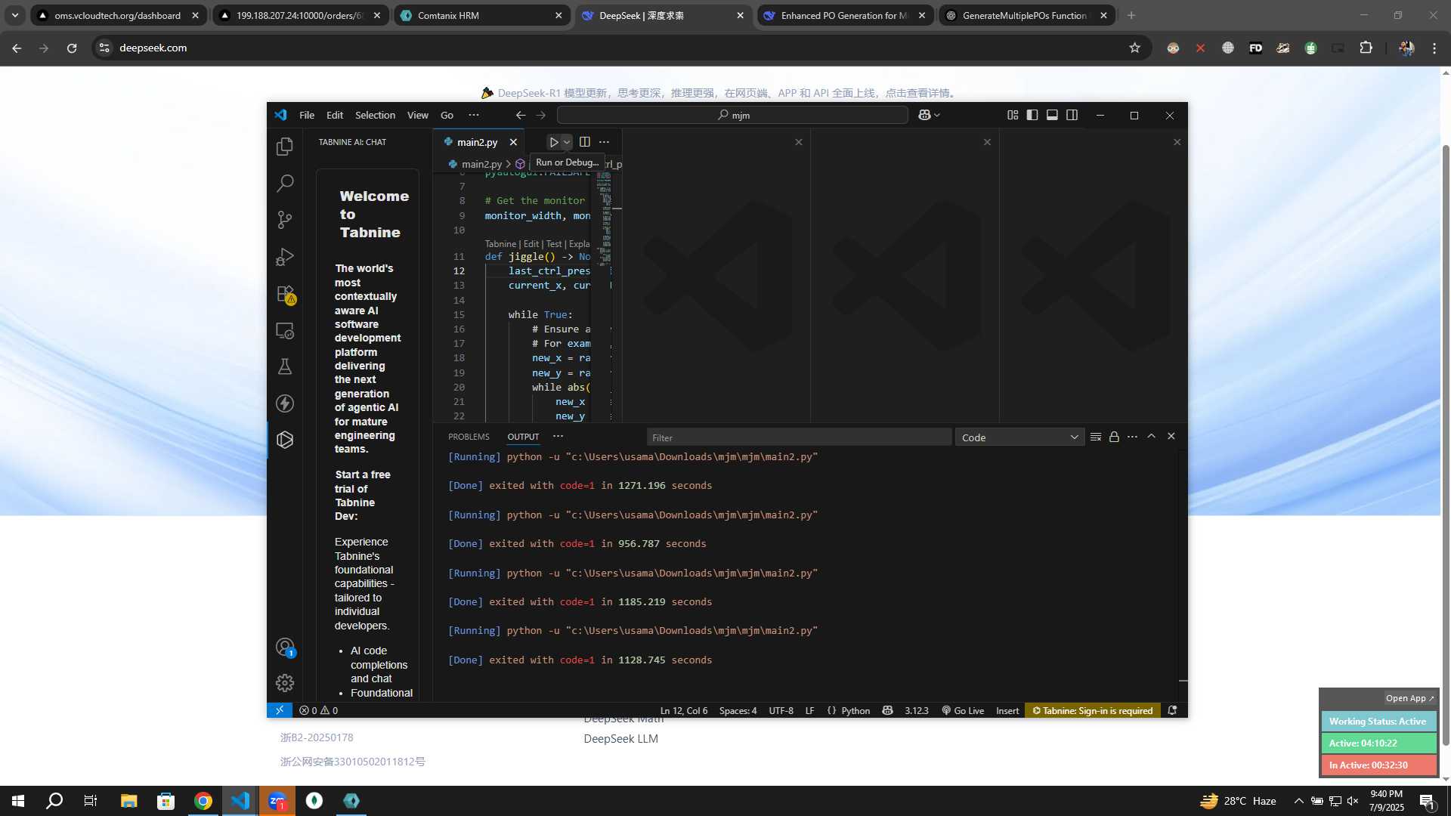Viewport: 1451px width, 816px height.
Task: Open Manage gear icon in VS Code
Action: pos(285,683)
